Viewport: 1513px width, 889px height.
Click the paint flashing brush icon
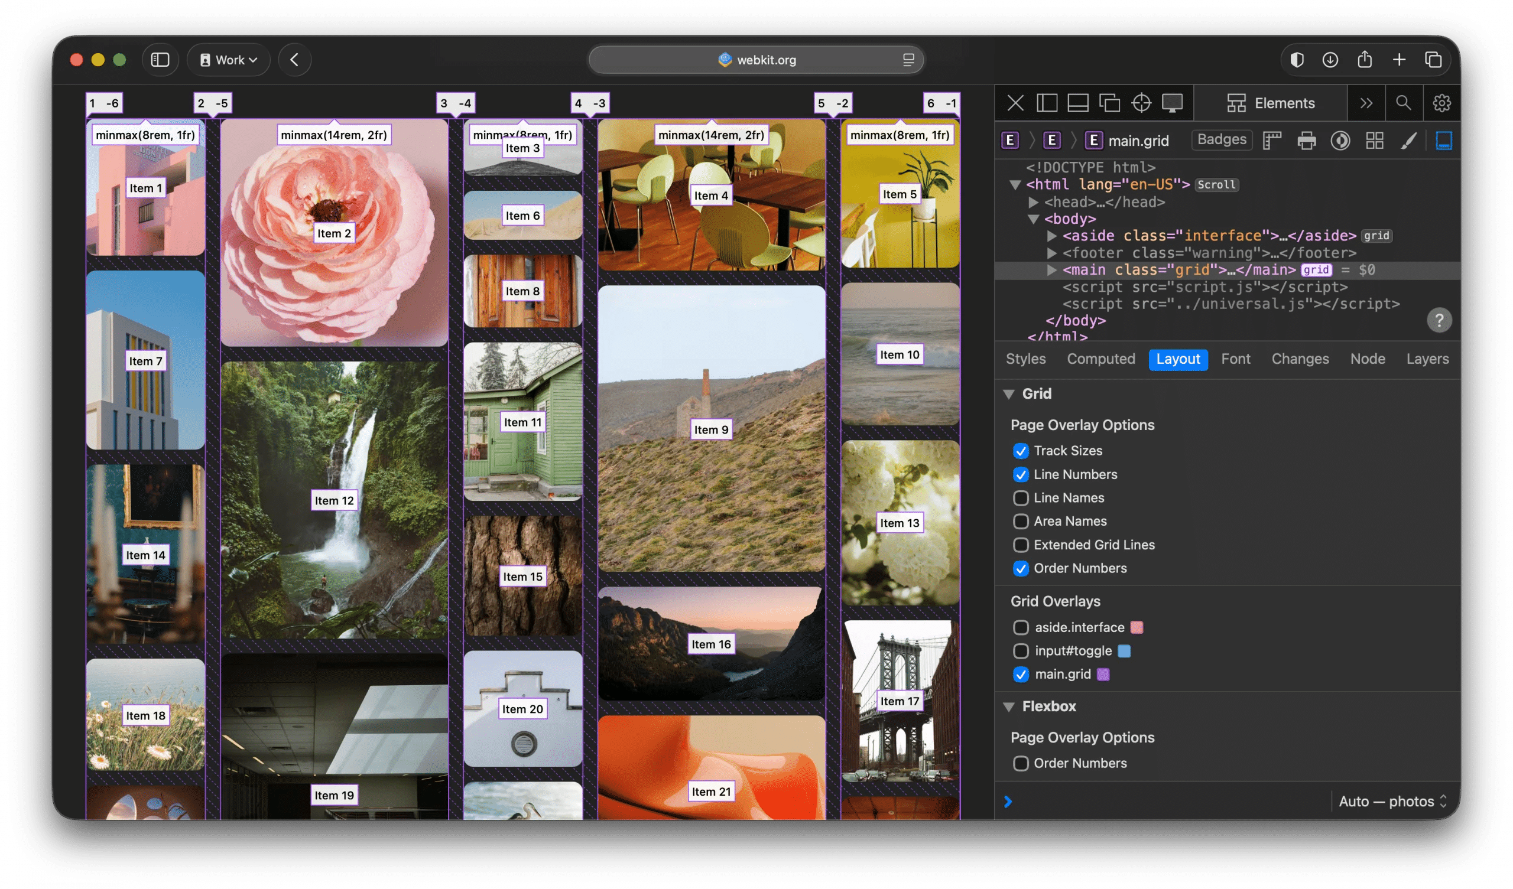click(x=1408, y=141)
